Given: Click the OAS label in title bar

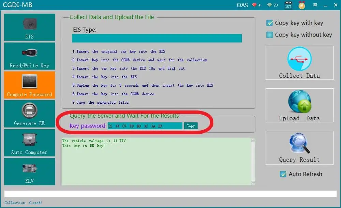Looking at the screenshot, I should click(242, 5).
